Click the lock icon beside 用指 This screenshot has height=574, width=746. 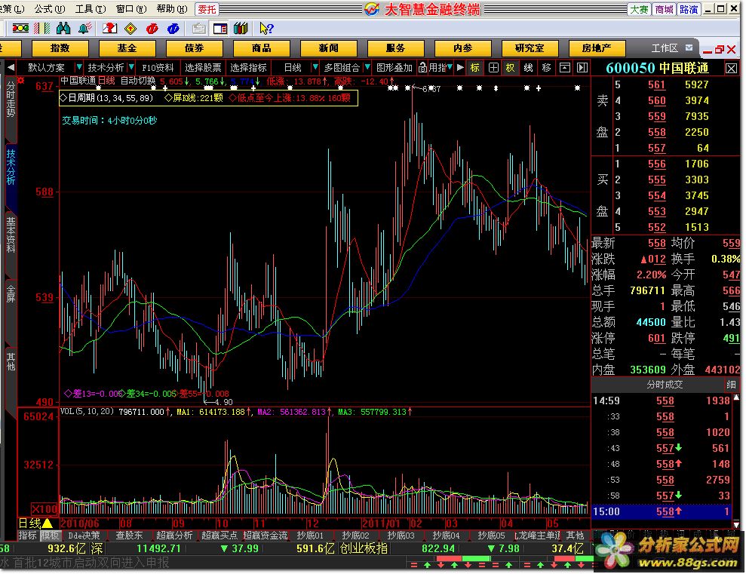coord(422,68)
